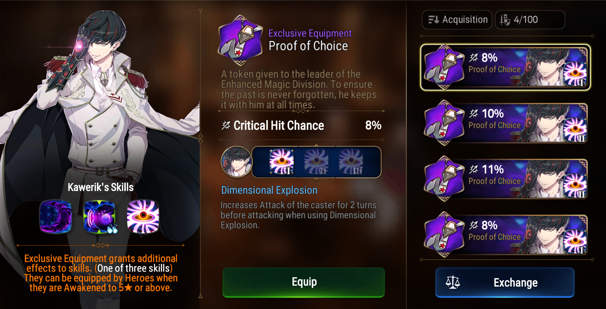Select the 10% Proof of Choice item
606x309 pixels.
click(505, 123)
